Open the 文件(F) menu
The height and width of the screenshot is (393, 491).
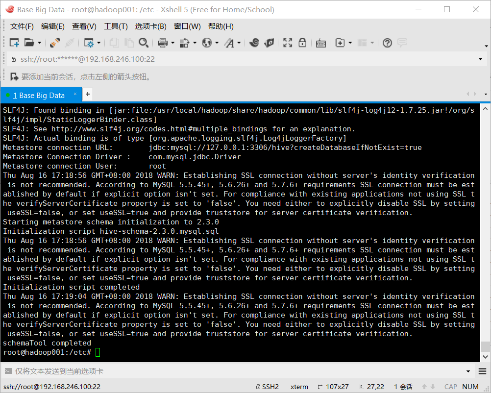pyautogui.click(x=22, y=26)
